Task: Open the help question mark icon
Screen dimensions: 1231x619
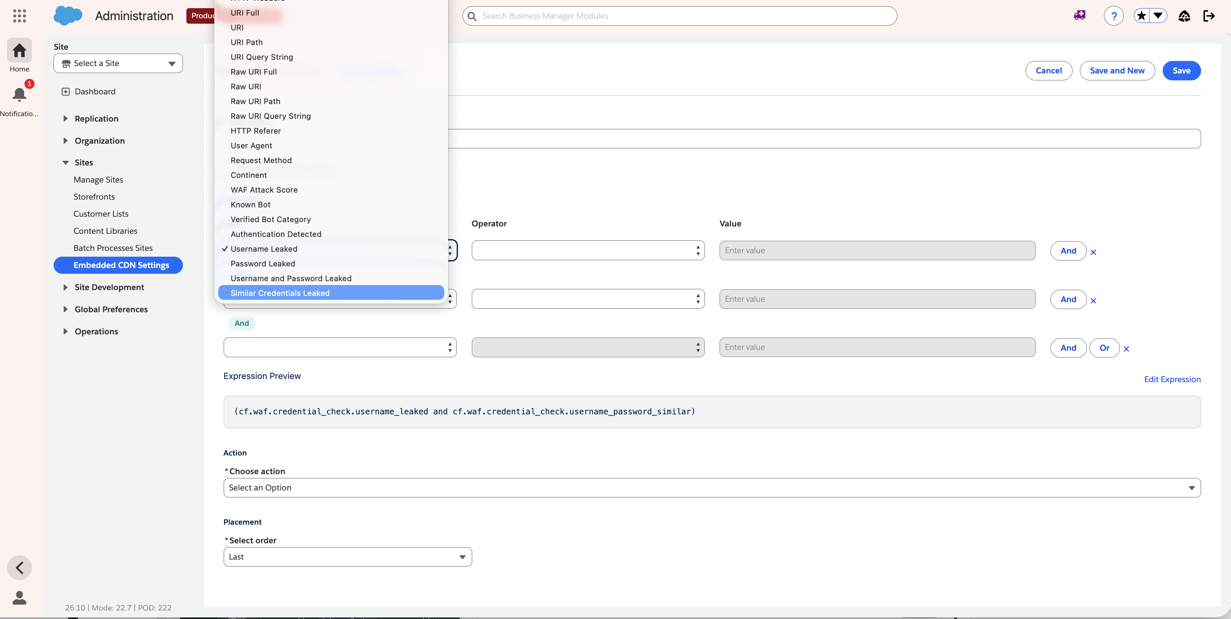Action: coord(1113,16)
